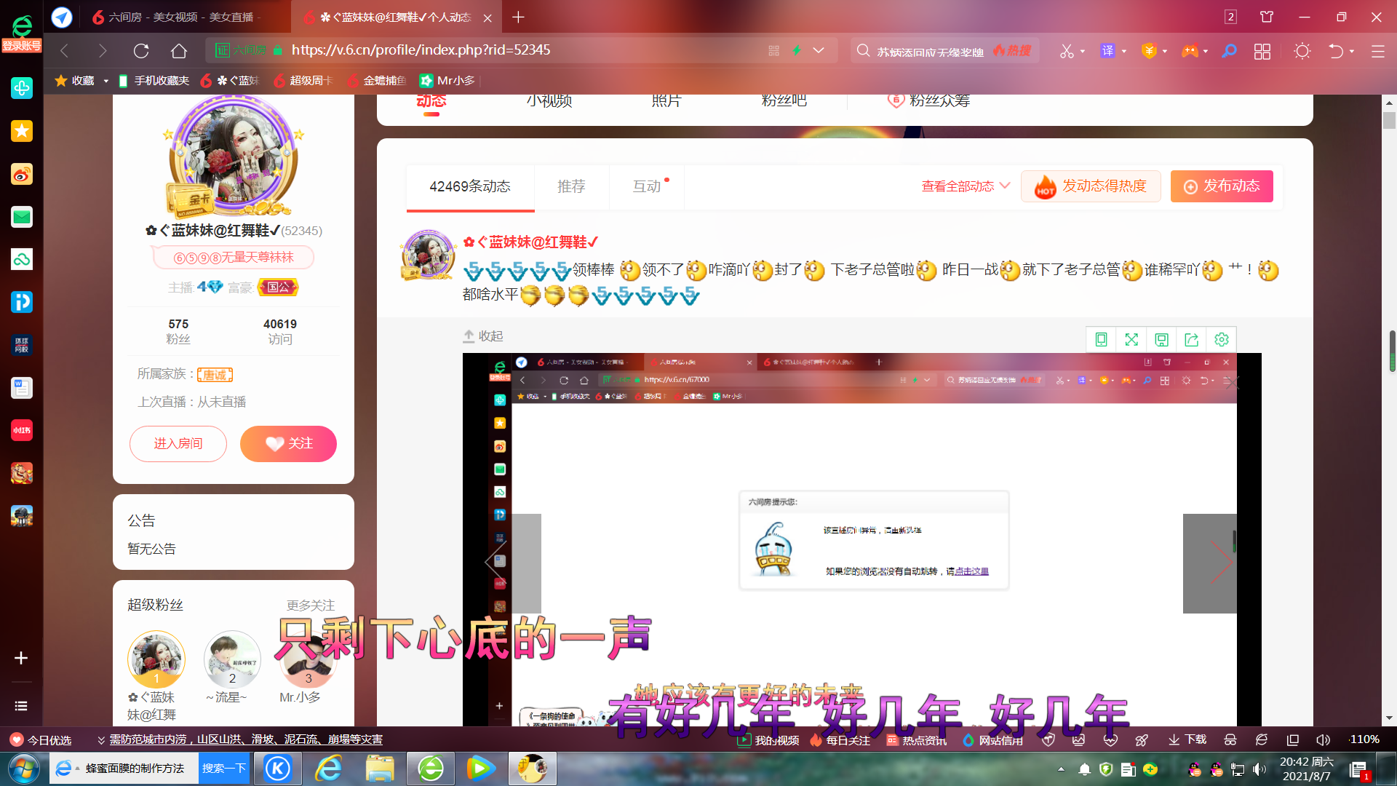Collapse the post image with 收起
Screen dimensions: 1397x786
pos(483,336)
